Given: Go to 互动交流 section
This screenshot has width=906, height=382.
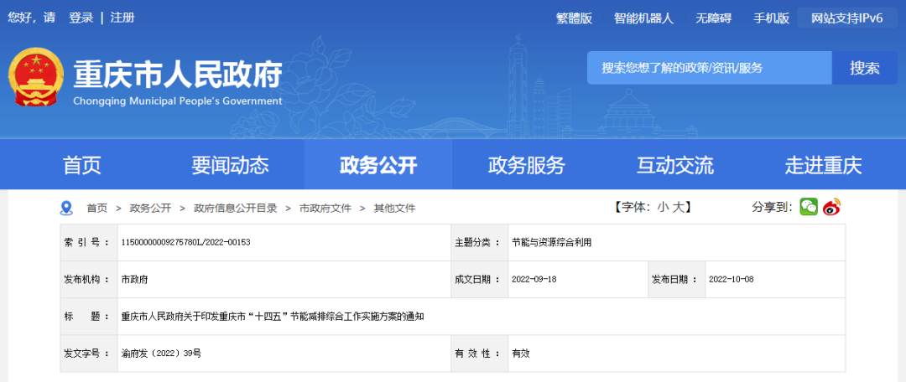Looking at the screenshot, I should (x=674, y=165).
